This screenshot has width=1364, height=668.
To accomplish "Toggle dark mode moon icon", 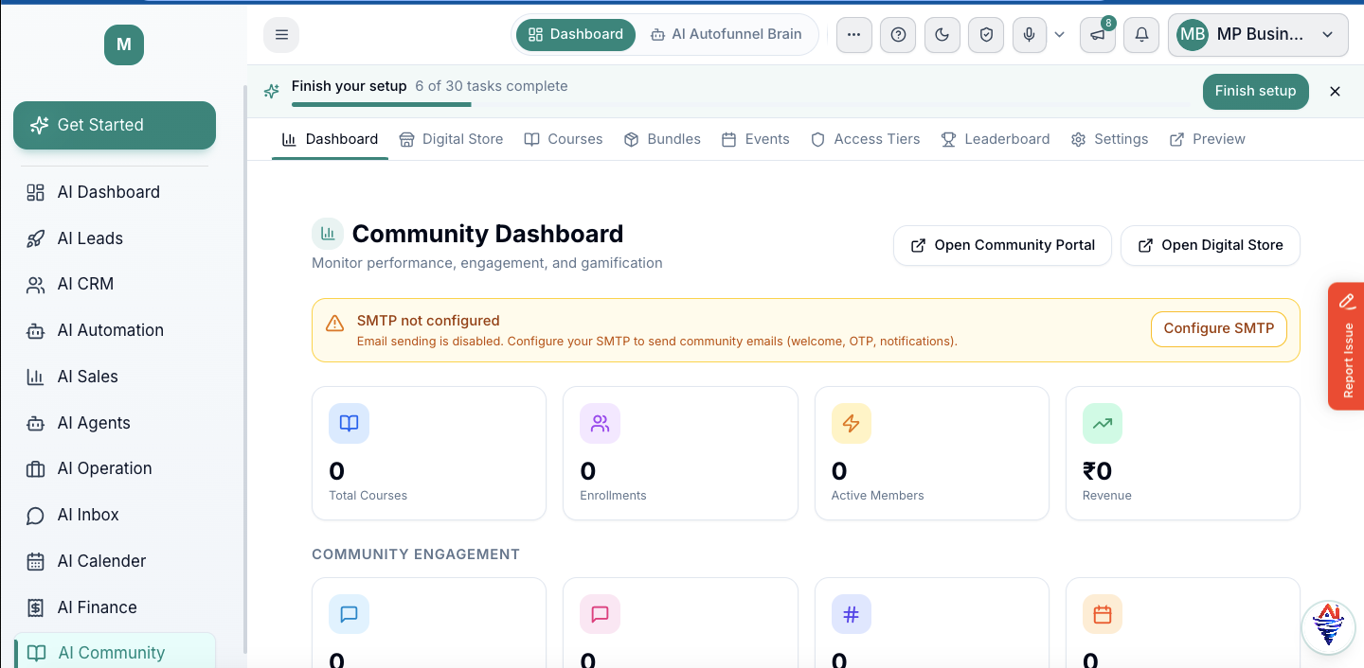I will (942, 35).
